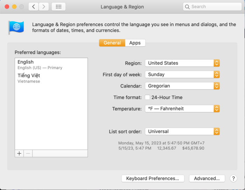This screenshot has width=245, height=190.
Task: Click the Language & Region flag icon
Action: coord(16,27)
